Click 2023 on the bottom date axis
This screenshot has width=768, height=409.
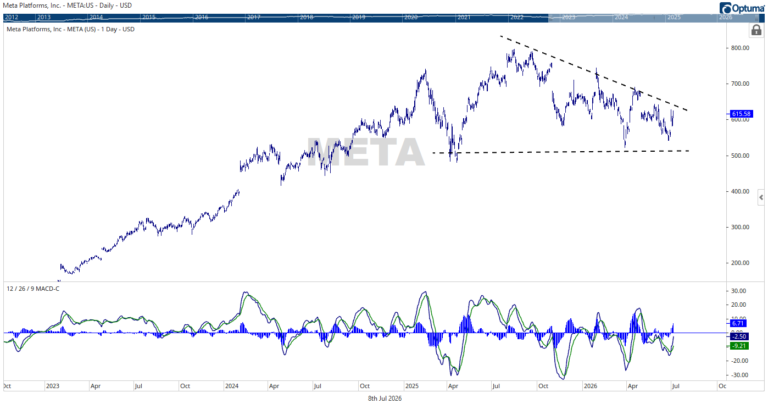coord(52,386)
